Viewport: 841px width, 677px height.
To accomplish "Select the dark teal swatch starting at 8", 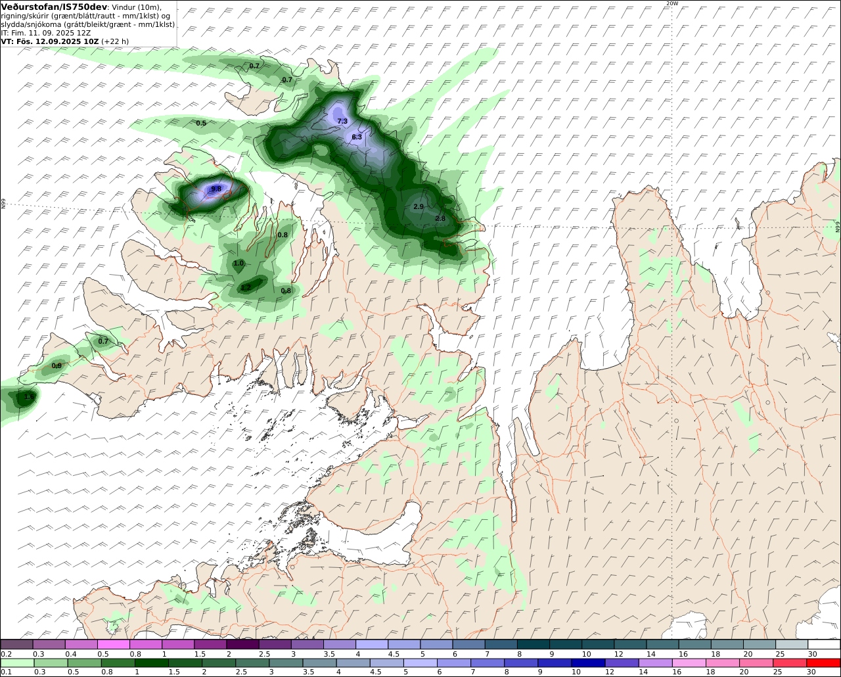I will pos(534,645).
